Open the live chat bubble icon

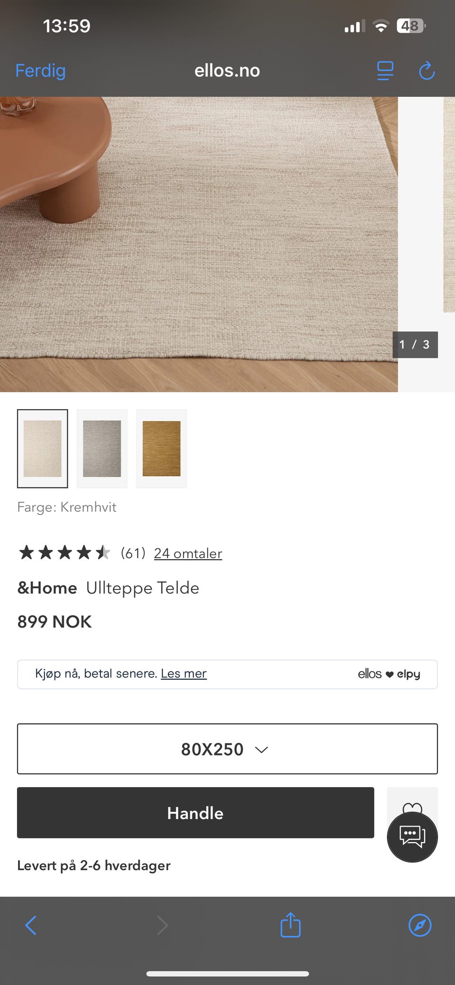[412, 837]
